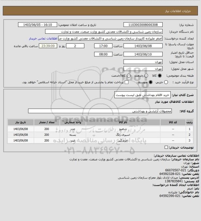Click the تاریخ نیاز column header
Screen dimensions: 201x221
[21, 122]
